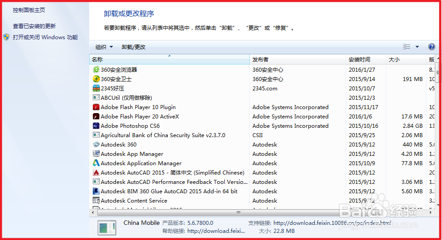Select the Adobe Photoshop CS6 name
This screenshot has height=240, width=442.
(x=130, y=126)
